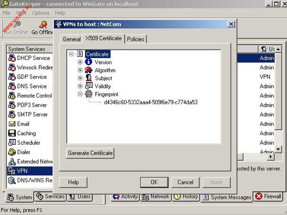Switch to the Policies tab

coord(136,39)
